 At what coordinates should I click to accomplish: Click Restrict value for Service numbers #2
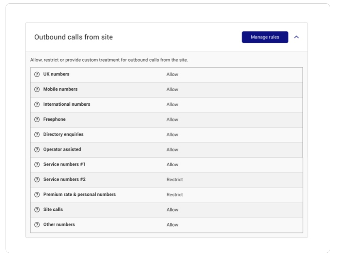(175, 179)
